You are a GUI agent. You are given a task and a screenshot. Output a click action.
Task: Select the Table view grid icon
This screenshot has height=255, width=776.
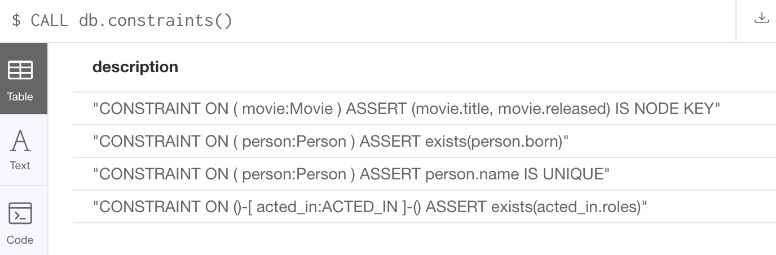pos(20,71)
